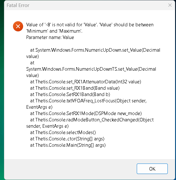Screen dimensions: 176x180
Task: Select the "Parameter name: Value" line
Action: [x=50, y=37]
